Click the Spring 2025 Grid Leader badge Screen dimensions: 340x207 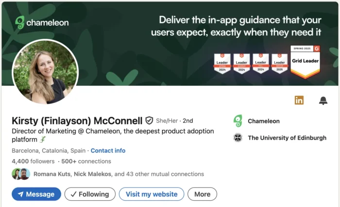pyautogui.click(x=305, y=62)
